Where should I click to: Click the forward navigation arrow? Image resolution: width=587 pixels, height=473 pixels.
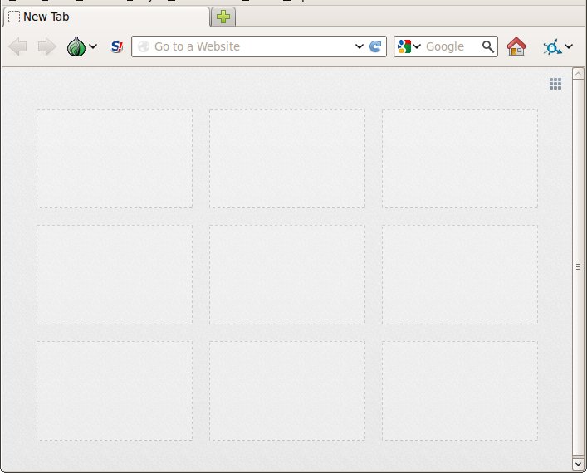click(46, 47)
